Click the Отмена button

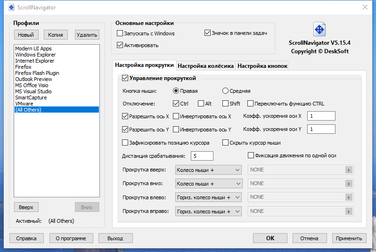[310, 238]
